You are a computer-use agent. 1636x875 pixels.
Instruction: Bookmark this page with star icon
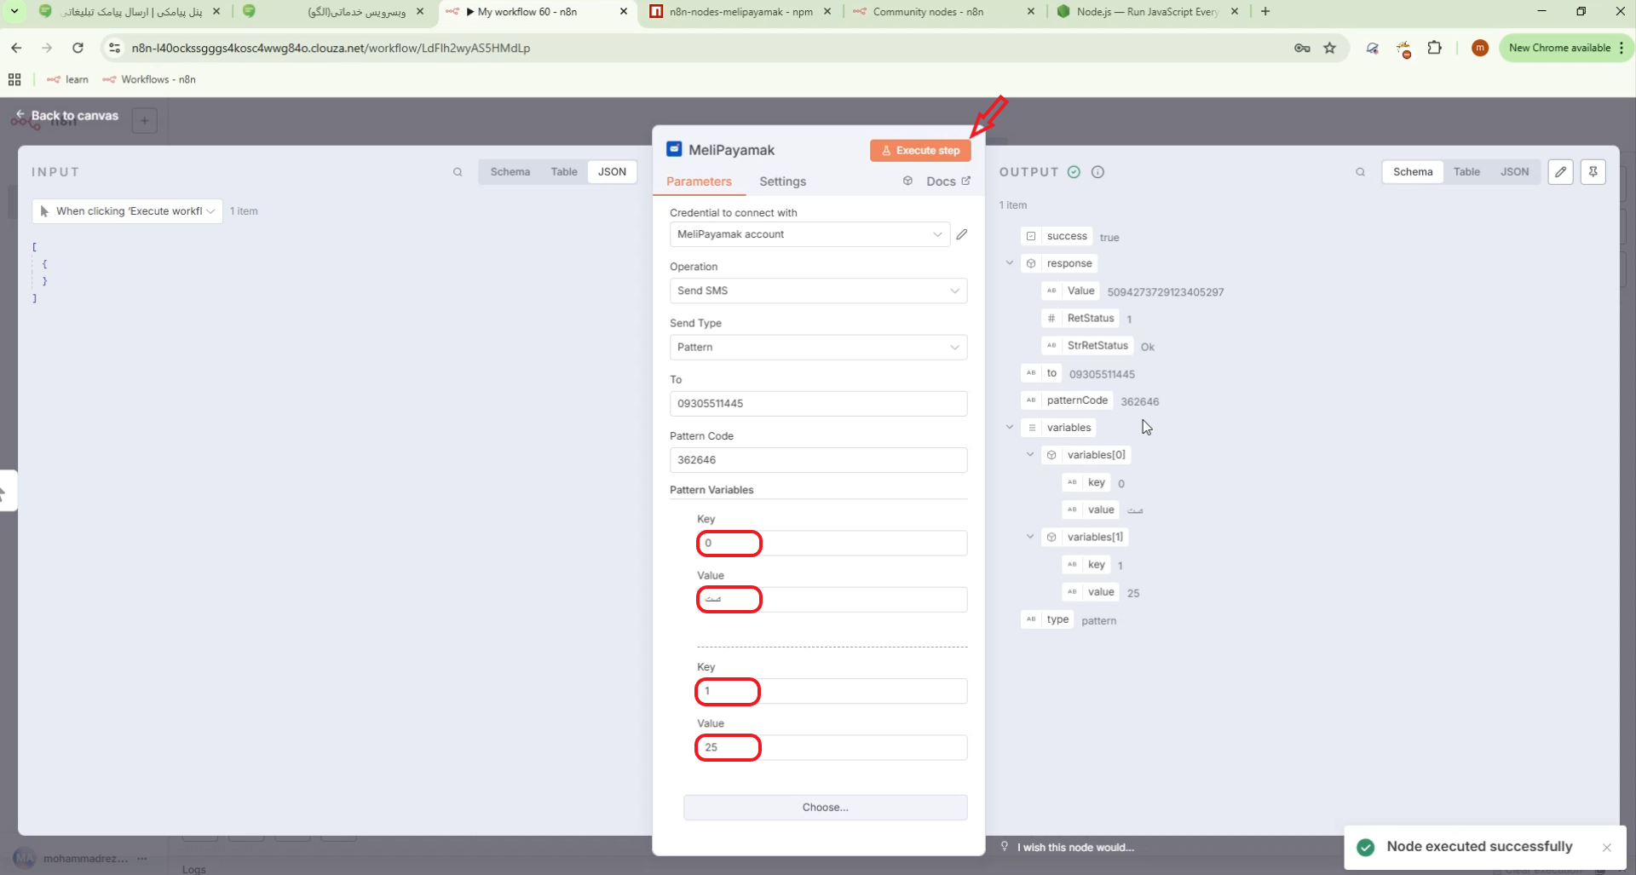point(1329,48)
